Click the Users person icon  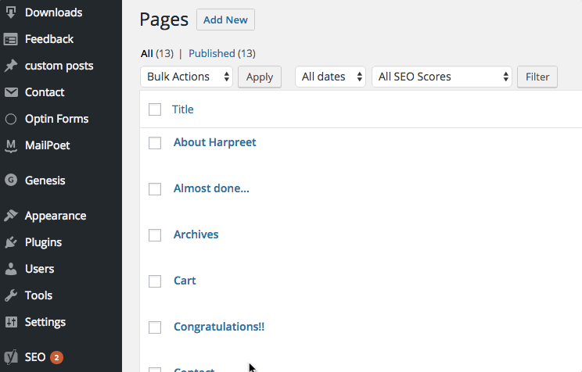(x=11, y=269)
